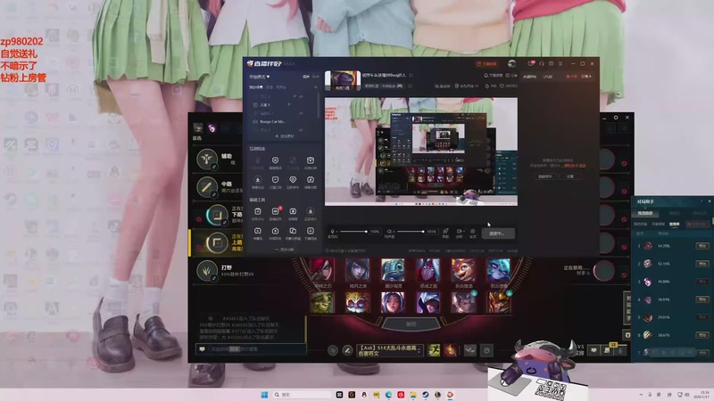
Task: Toggle visibility of source above Bongo Cat
Action: 301,113
